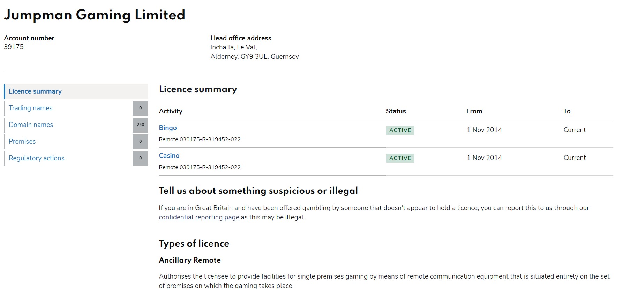Click the 240 count badge beside Domain names
The height and width of the screenshot is (297, 623).
[x=140, y=125]
